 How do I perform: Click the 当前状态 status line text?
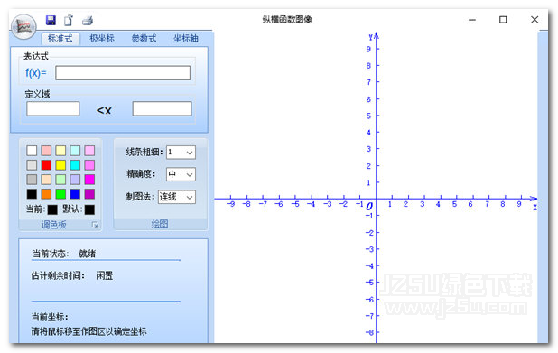(64, 254)
